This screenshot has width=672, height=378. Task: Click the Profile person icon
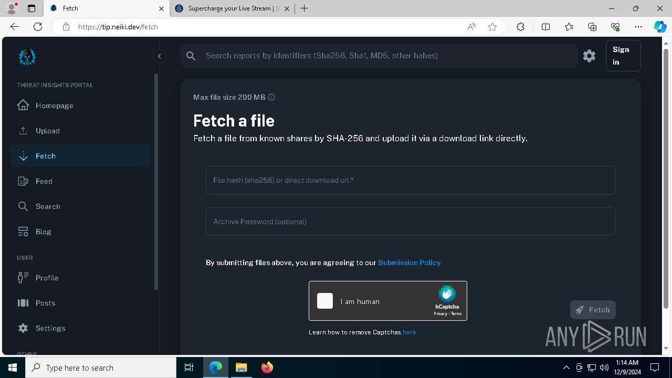pos(23,278)
